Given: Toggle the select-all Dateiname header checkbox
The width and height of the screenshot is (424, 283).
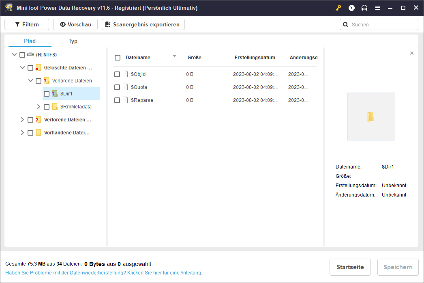Looking at the screenshot, I should click(118, 58).
